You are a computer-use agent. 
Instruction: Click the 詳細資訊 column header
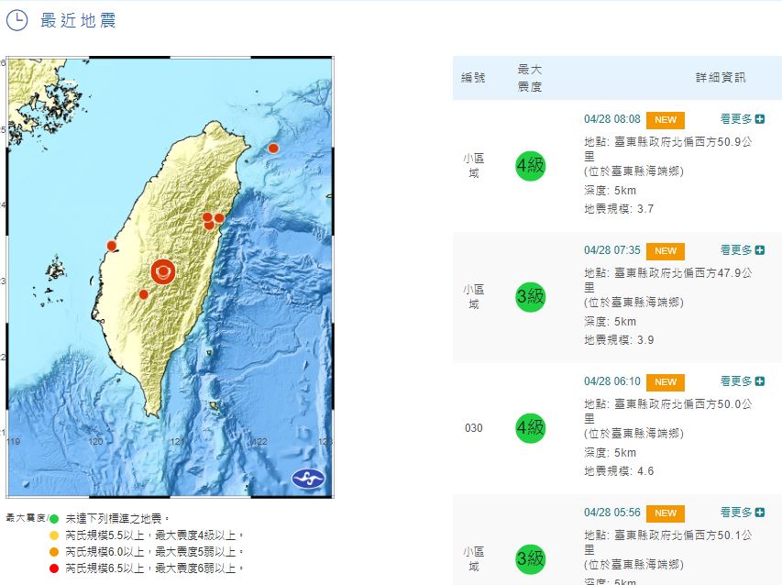pyautogui.click(x=720, y=78)
